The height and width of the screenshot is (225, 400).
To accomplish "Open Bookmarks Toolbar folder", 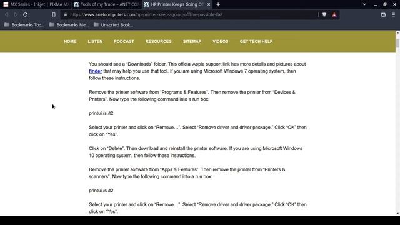I will click(x=24, y=25).
